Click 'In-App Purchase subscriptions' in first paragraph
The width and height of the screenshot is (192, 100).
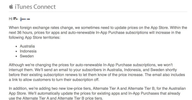click(x=122, y=33)
